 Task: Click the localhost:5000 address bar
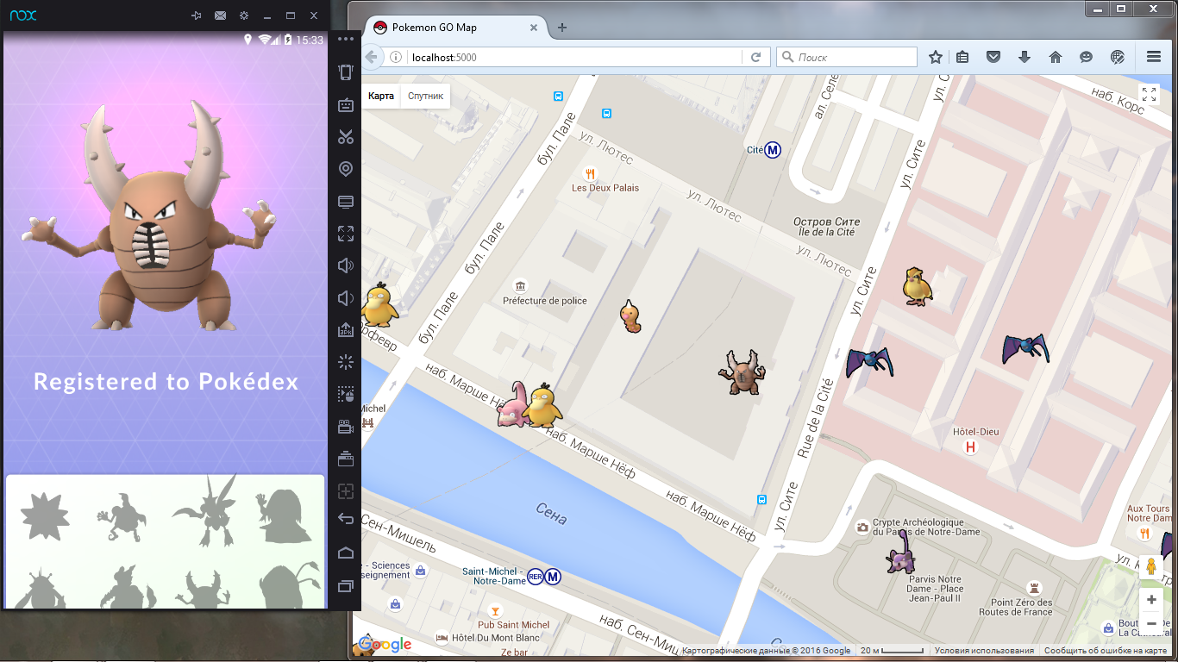click(573, 57)
